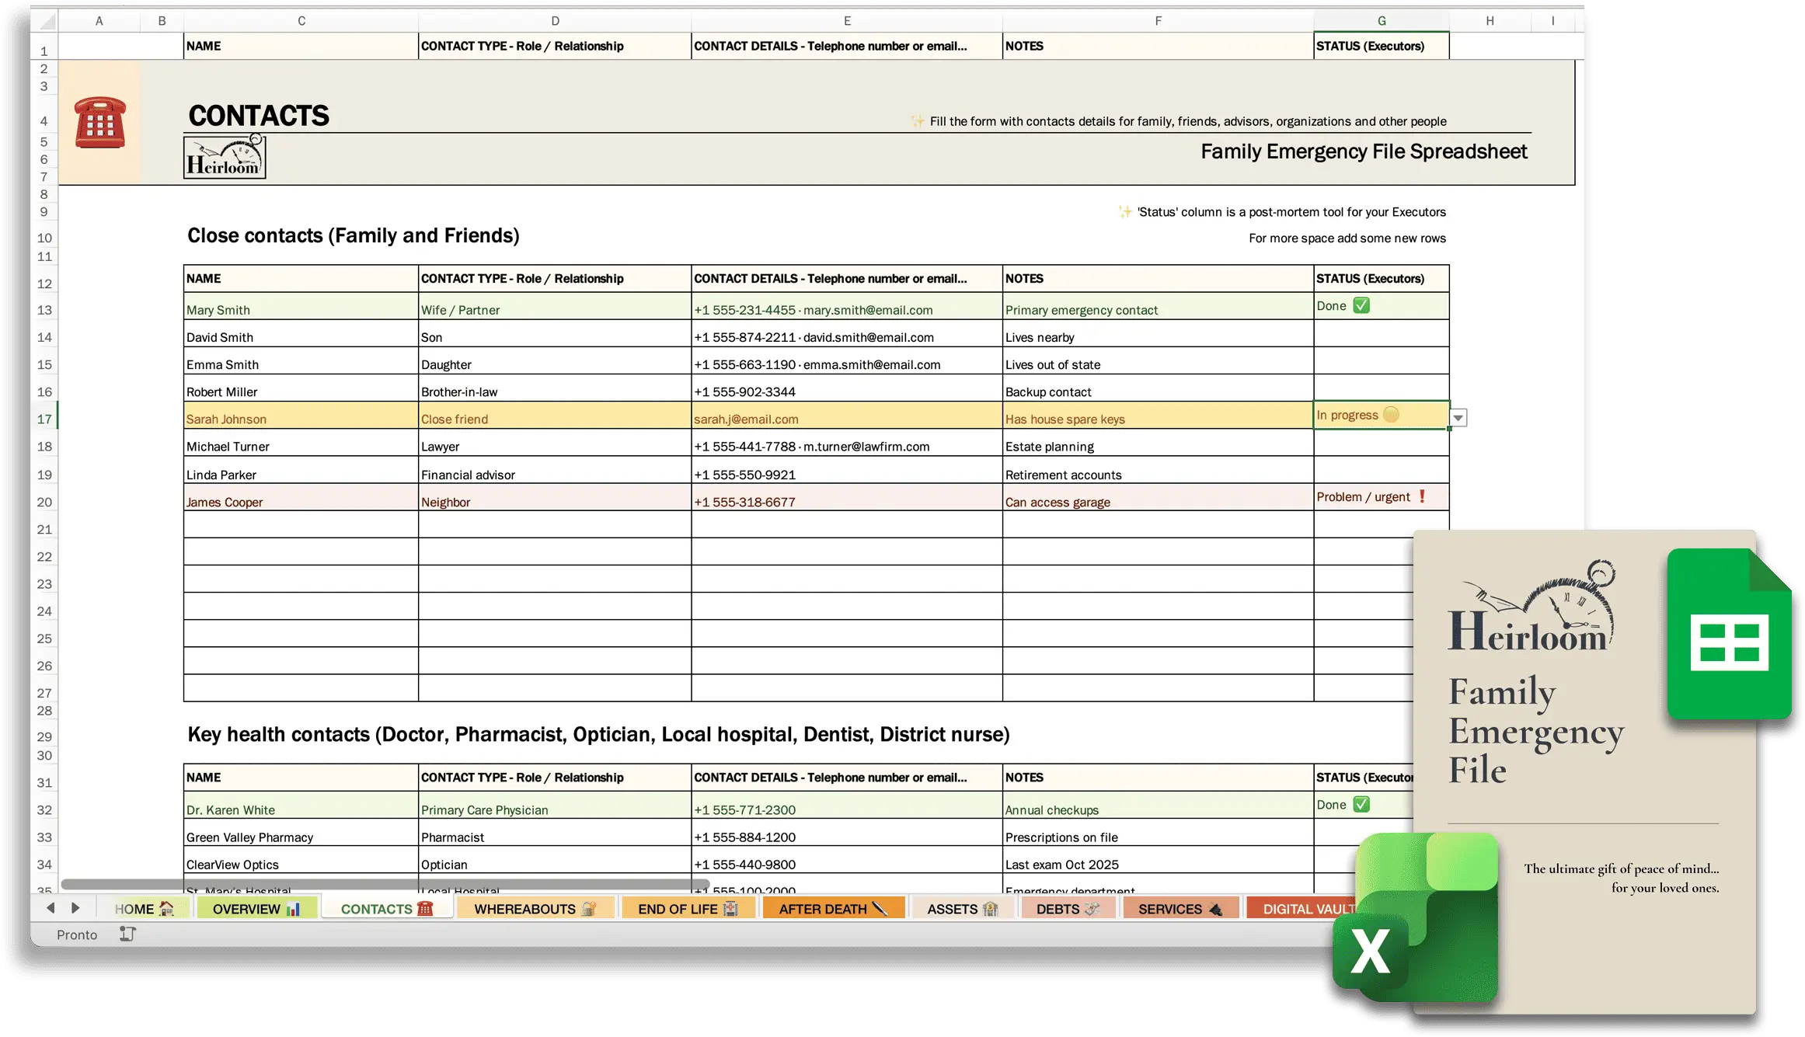
Task: Click the Linda Parker name cell
Action: click(301, 471)
